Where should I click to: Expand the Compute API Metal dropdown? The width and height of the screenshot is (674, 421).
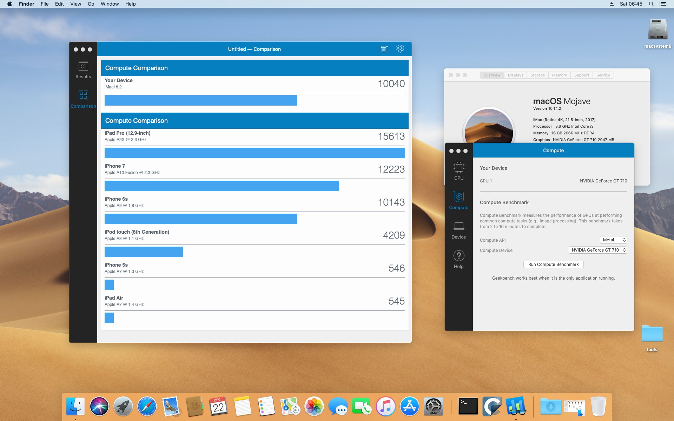coord(613,240)
